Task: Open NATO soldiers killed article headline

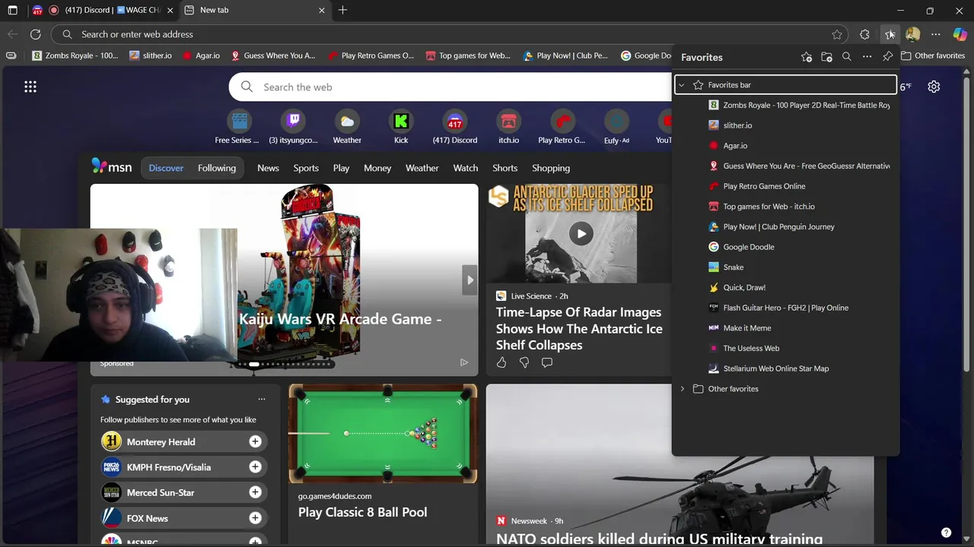Action: coord(659,538)
